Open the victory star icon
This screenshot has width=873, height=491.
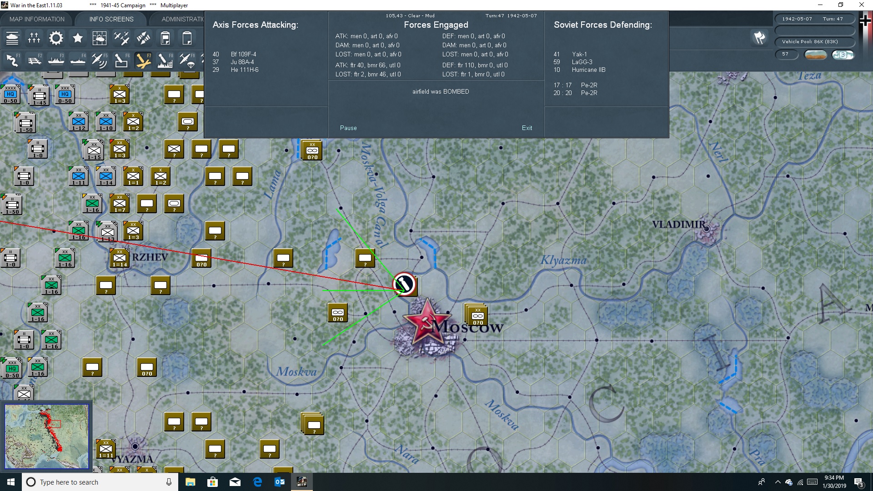tap(78, 38)
